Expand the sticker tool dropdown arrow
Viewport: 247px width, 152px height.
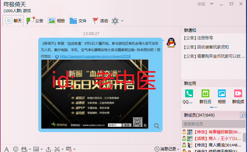pos(30,149)
